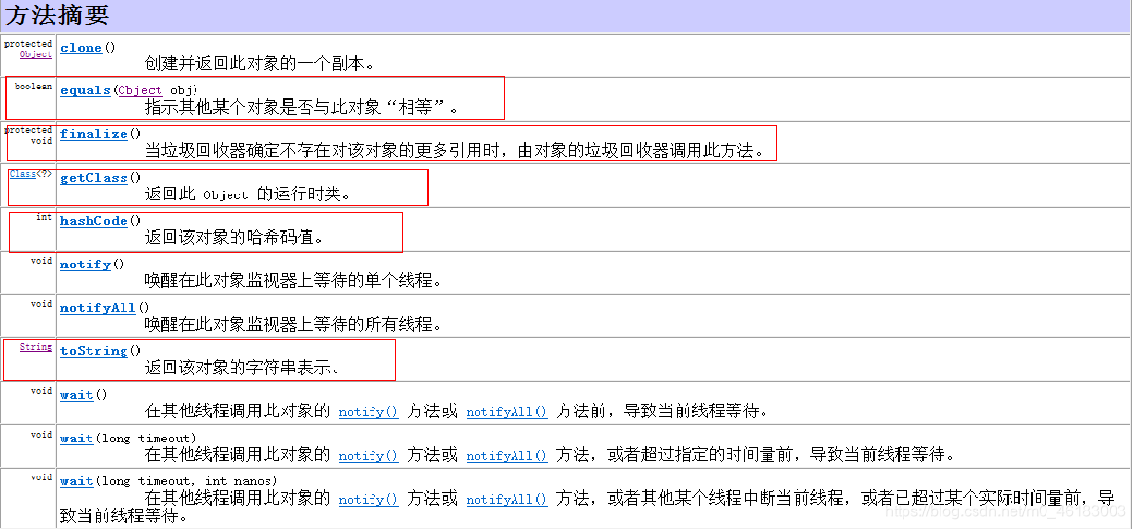Viewport: 1135px width, 529px height.
Task: Click description 返回此 Object 的运行时类
Action: [248, 194]
